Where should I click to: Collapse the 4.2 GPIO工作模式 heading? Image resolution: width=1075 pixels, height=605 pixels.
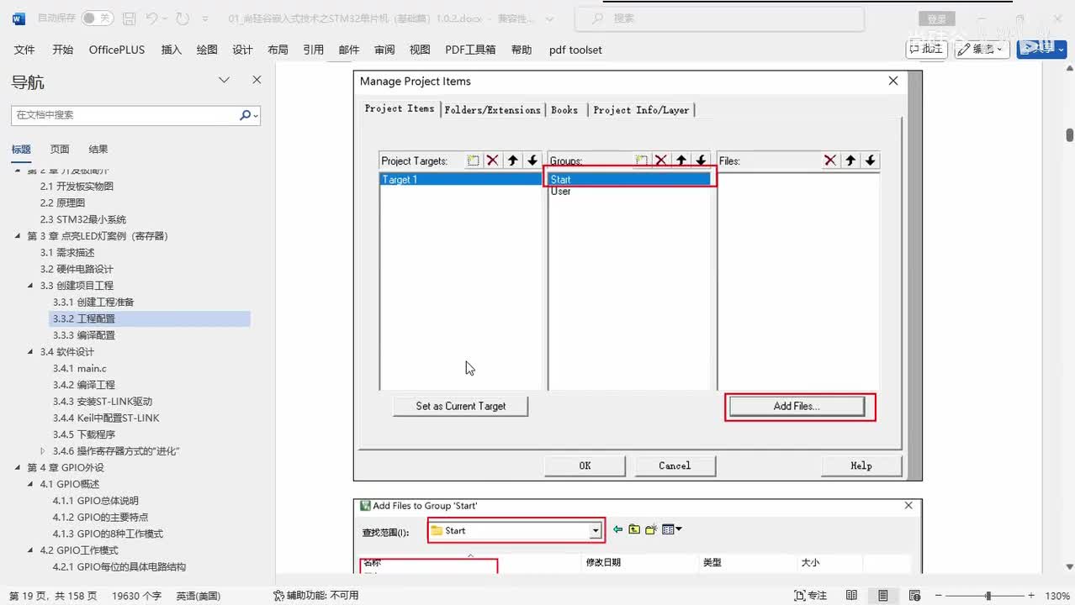30,550
